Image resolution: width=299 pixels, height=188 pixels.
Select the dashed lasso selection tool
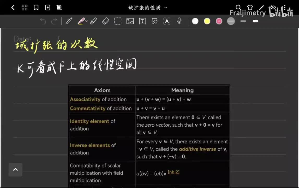click(x=118, y=21)
